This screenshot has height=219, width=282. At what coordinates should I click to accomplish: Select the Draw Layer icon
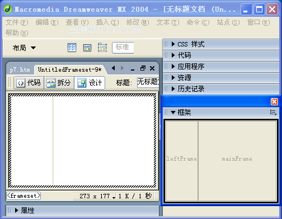pyautogui.click(x=102, y=48)
